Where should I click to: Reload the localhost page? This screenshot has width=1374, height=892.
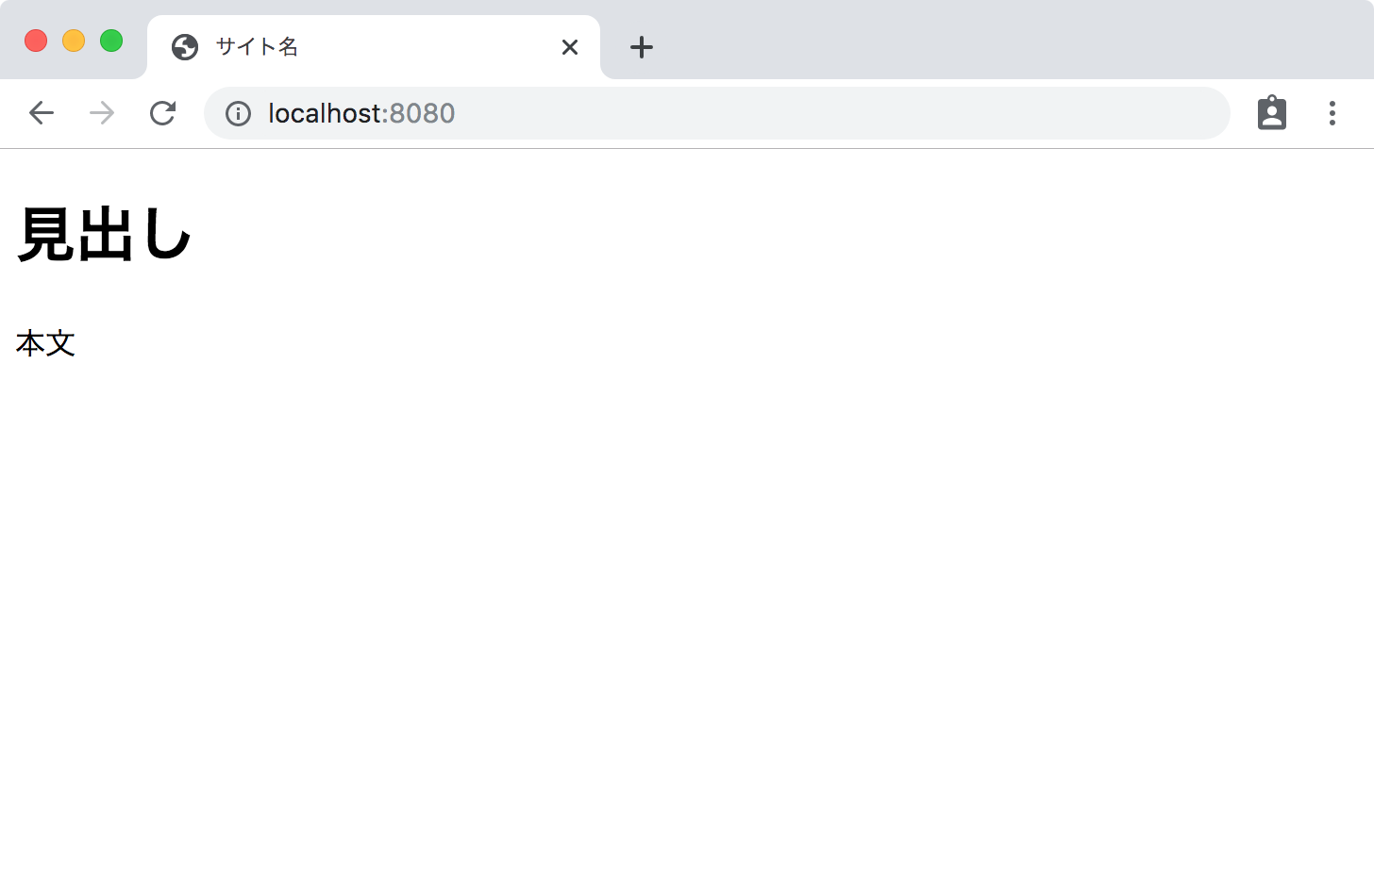pos(162,113)
